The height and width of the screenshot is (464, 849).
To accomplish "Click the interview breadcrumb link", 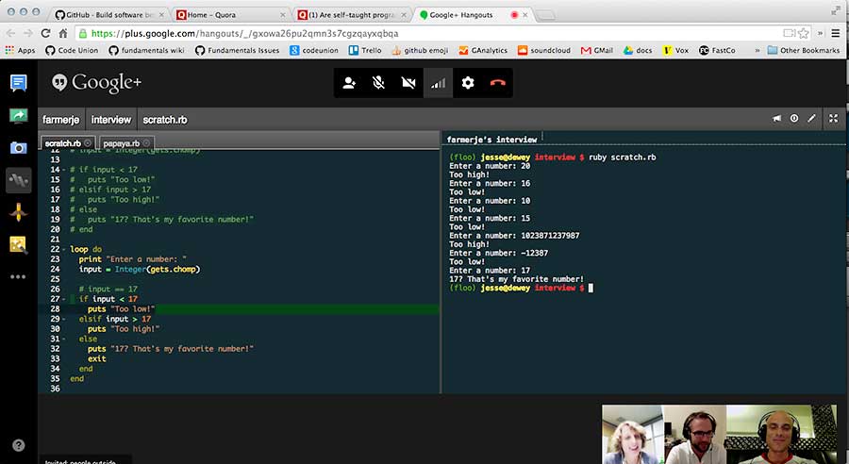I will coord(110,120).
